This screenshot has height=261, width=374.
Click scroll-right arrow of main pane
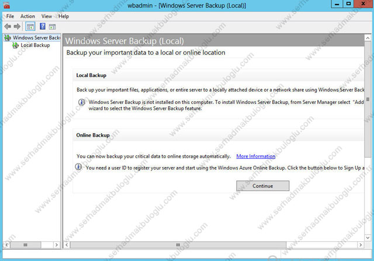361,245
